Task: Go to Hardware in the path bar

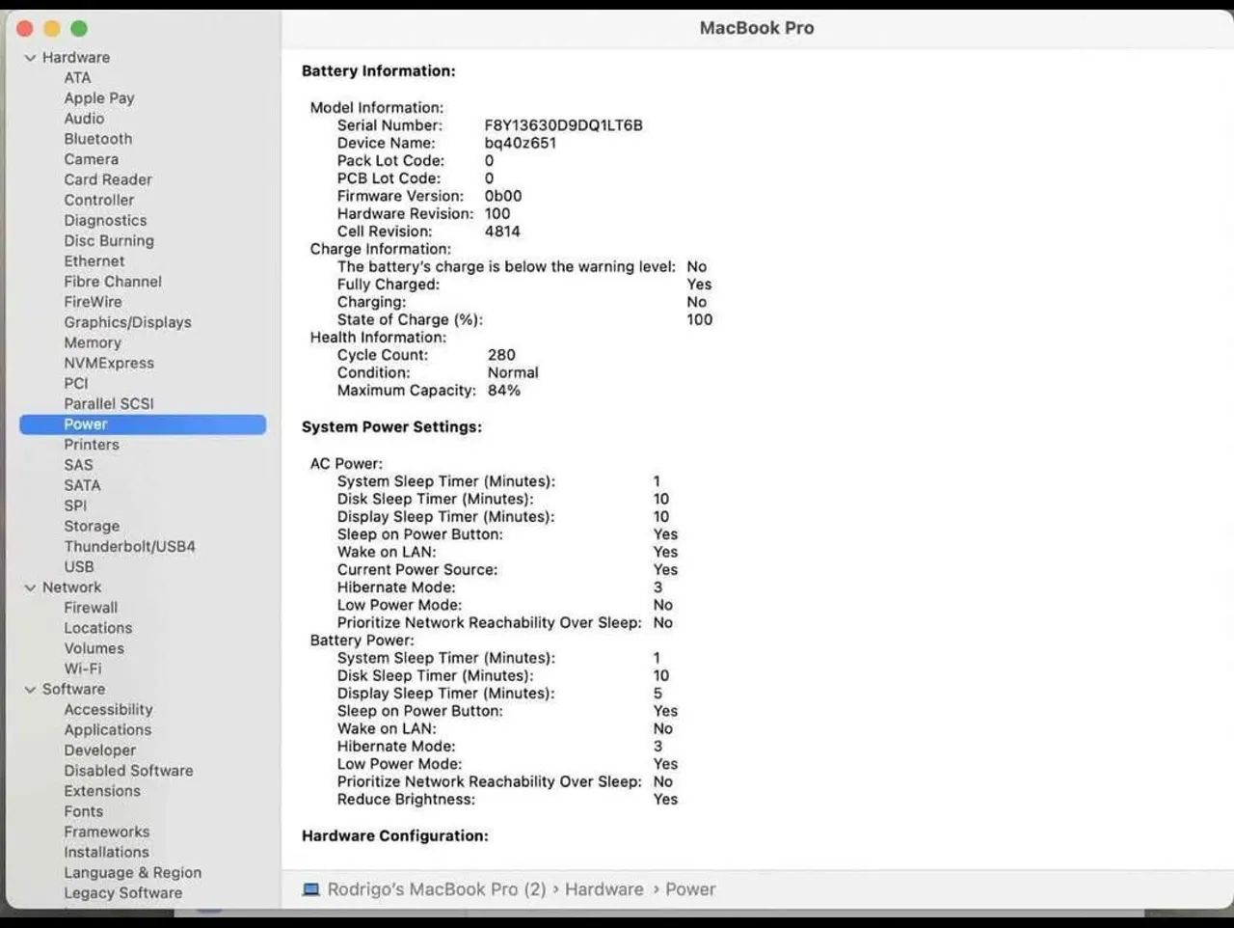Action: coord(604,889)
